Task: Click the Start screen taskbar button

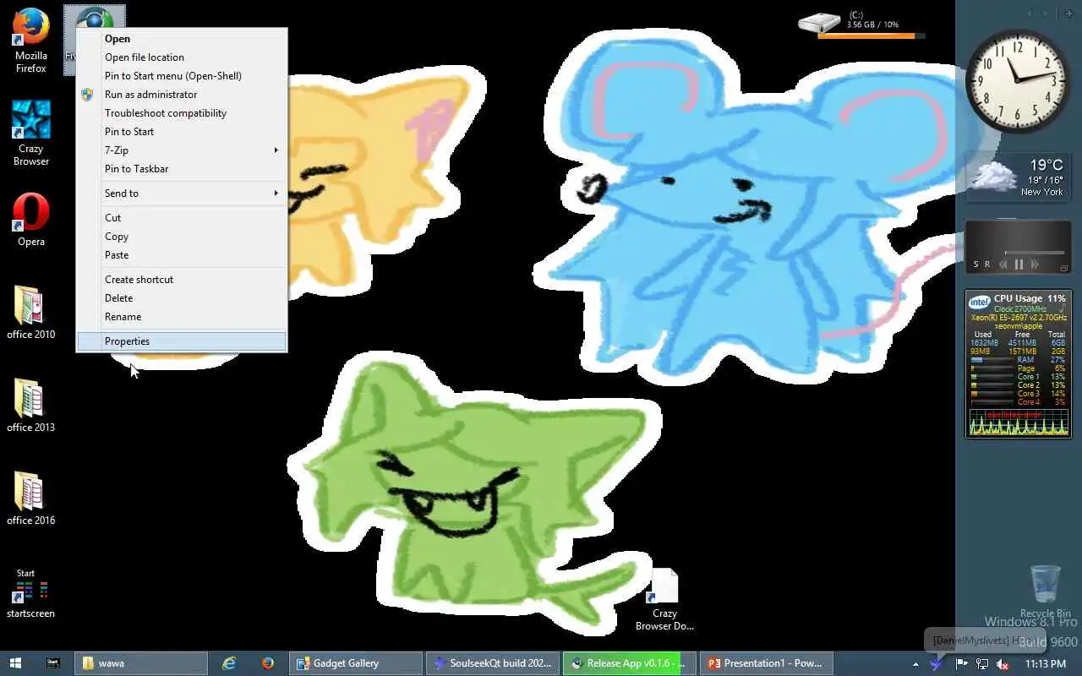Action: 52,663
